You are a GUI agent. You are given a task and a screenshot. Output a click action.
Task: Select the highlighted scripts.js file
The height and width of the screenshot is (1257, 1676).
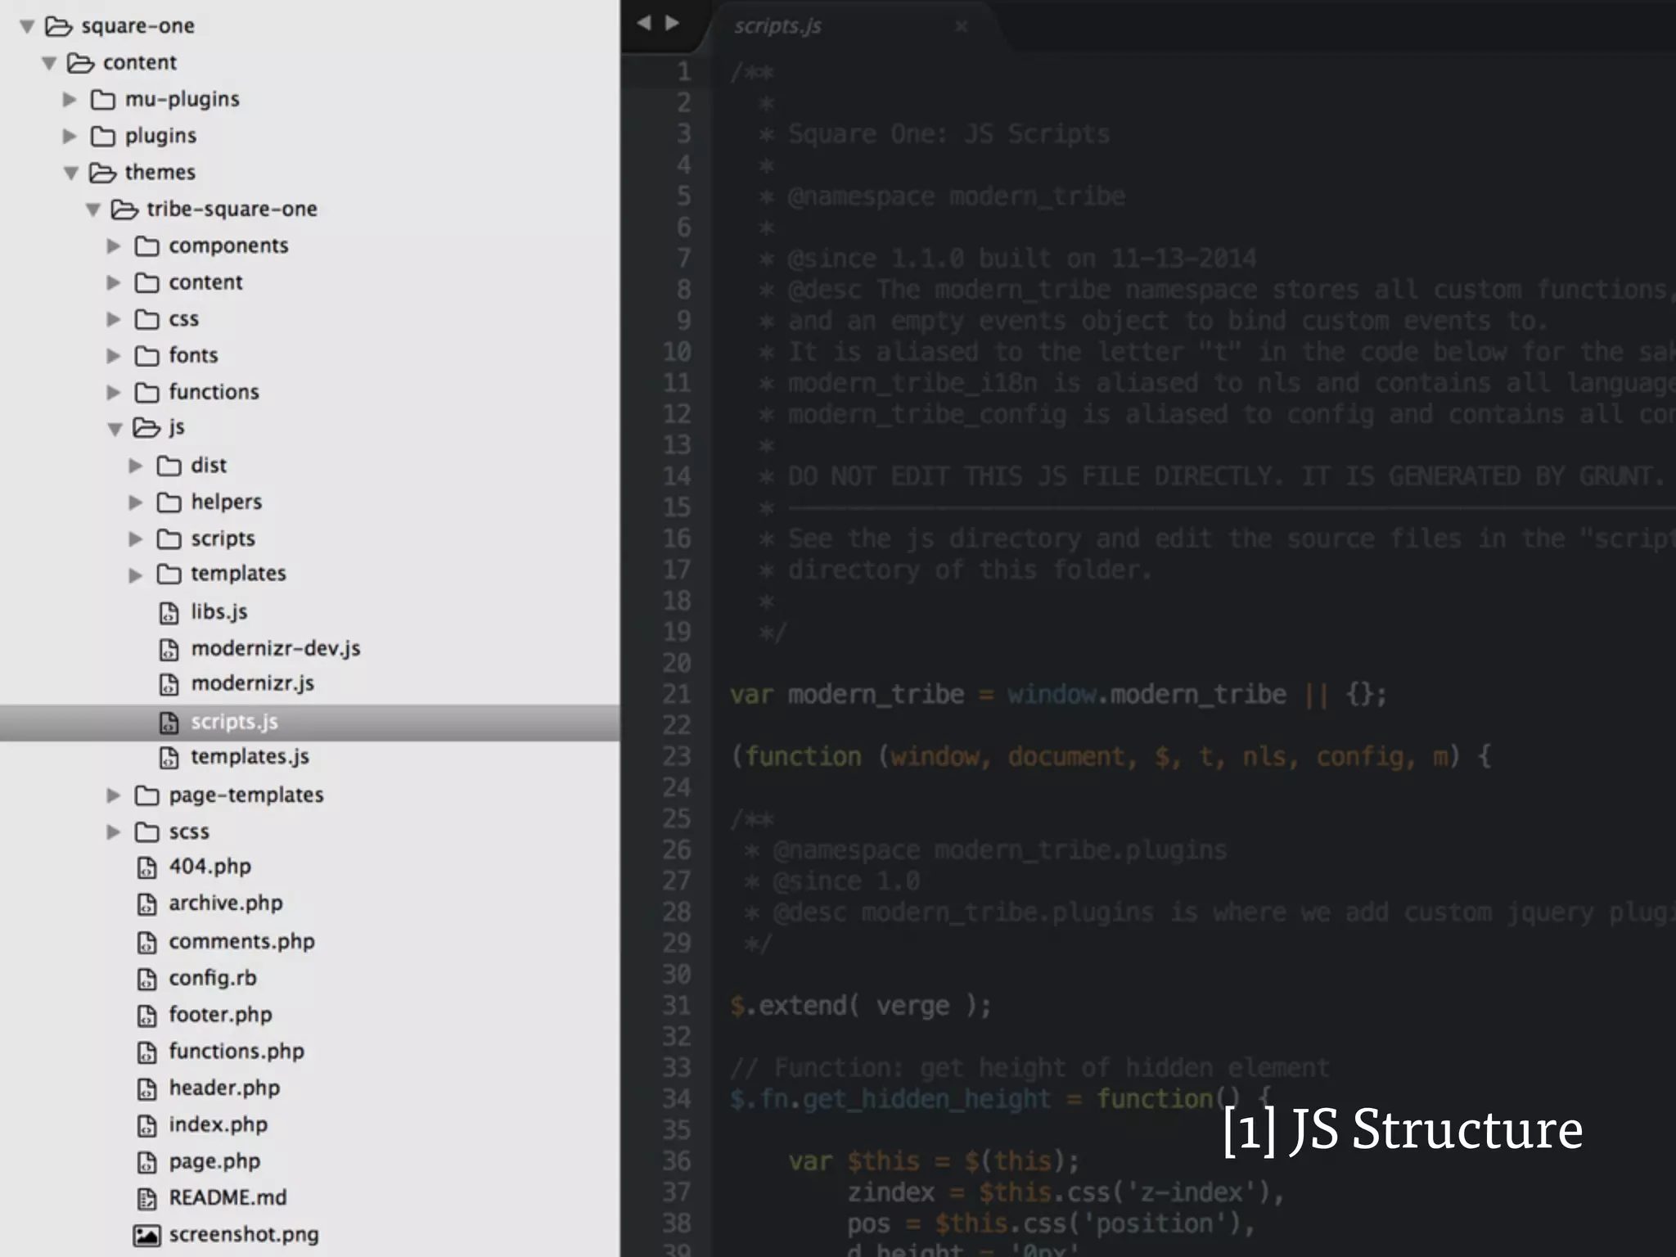tap(310, 723)
